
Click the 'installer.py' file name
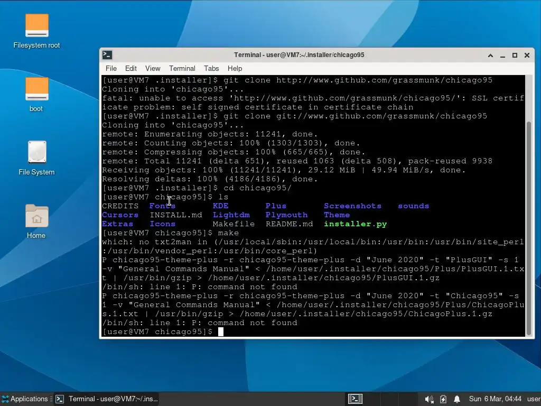point(356,224)
